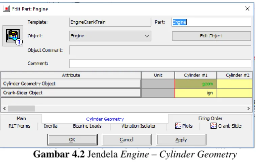Select the 'geom' cell under Cylinder #1
256x165 pixels.
point(196,84)
